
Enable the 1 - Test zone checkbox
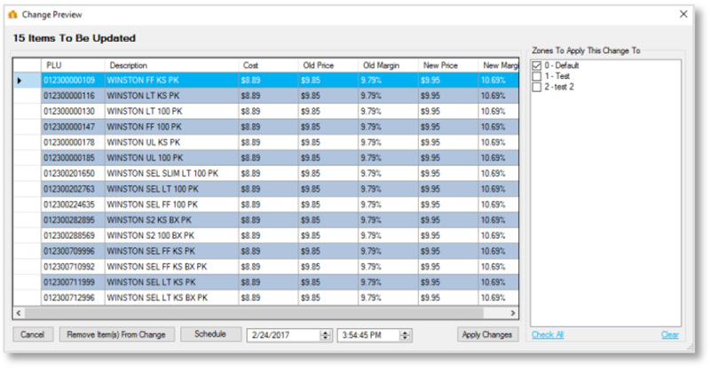(537, 76)
